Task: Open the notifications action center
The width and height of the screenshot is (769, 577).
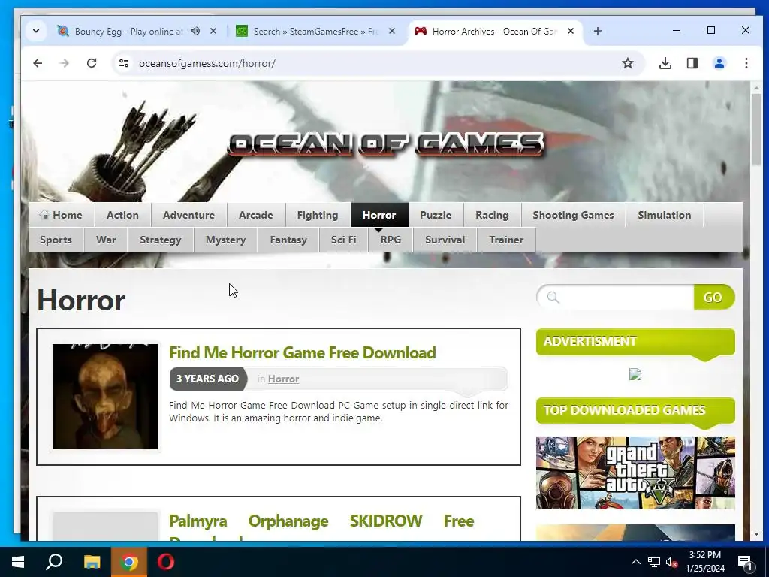Action: tap(745, 562)
